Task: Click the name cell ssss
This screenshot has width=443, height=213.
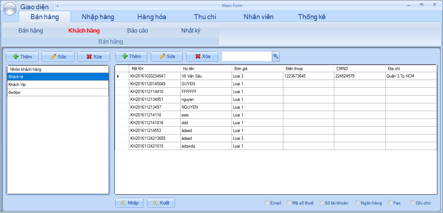Action: (206, 115)
